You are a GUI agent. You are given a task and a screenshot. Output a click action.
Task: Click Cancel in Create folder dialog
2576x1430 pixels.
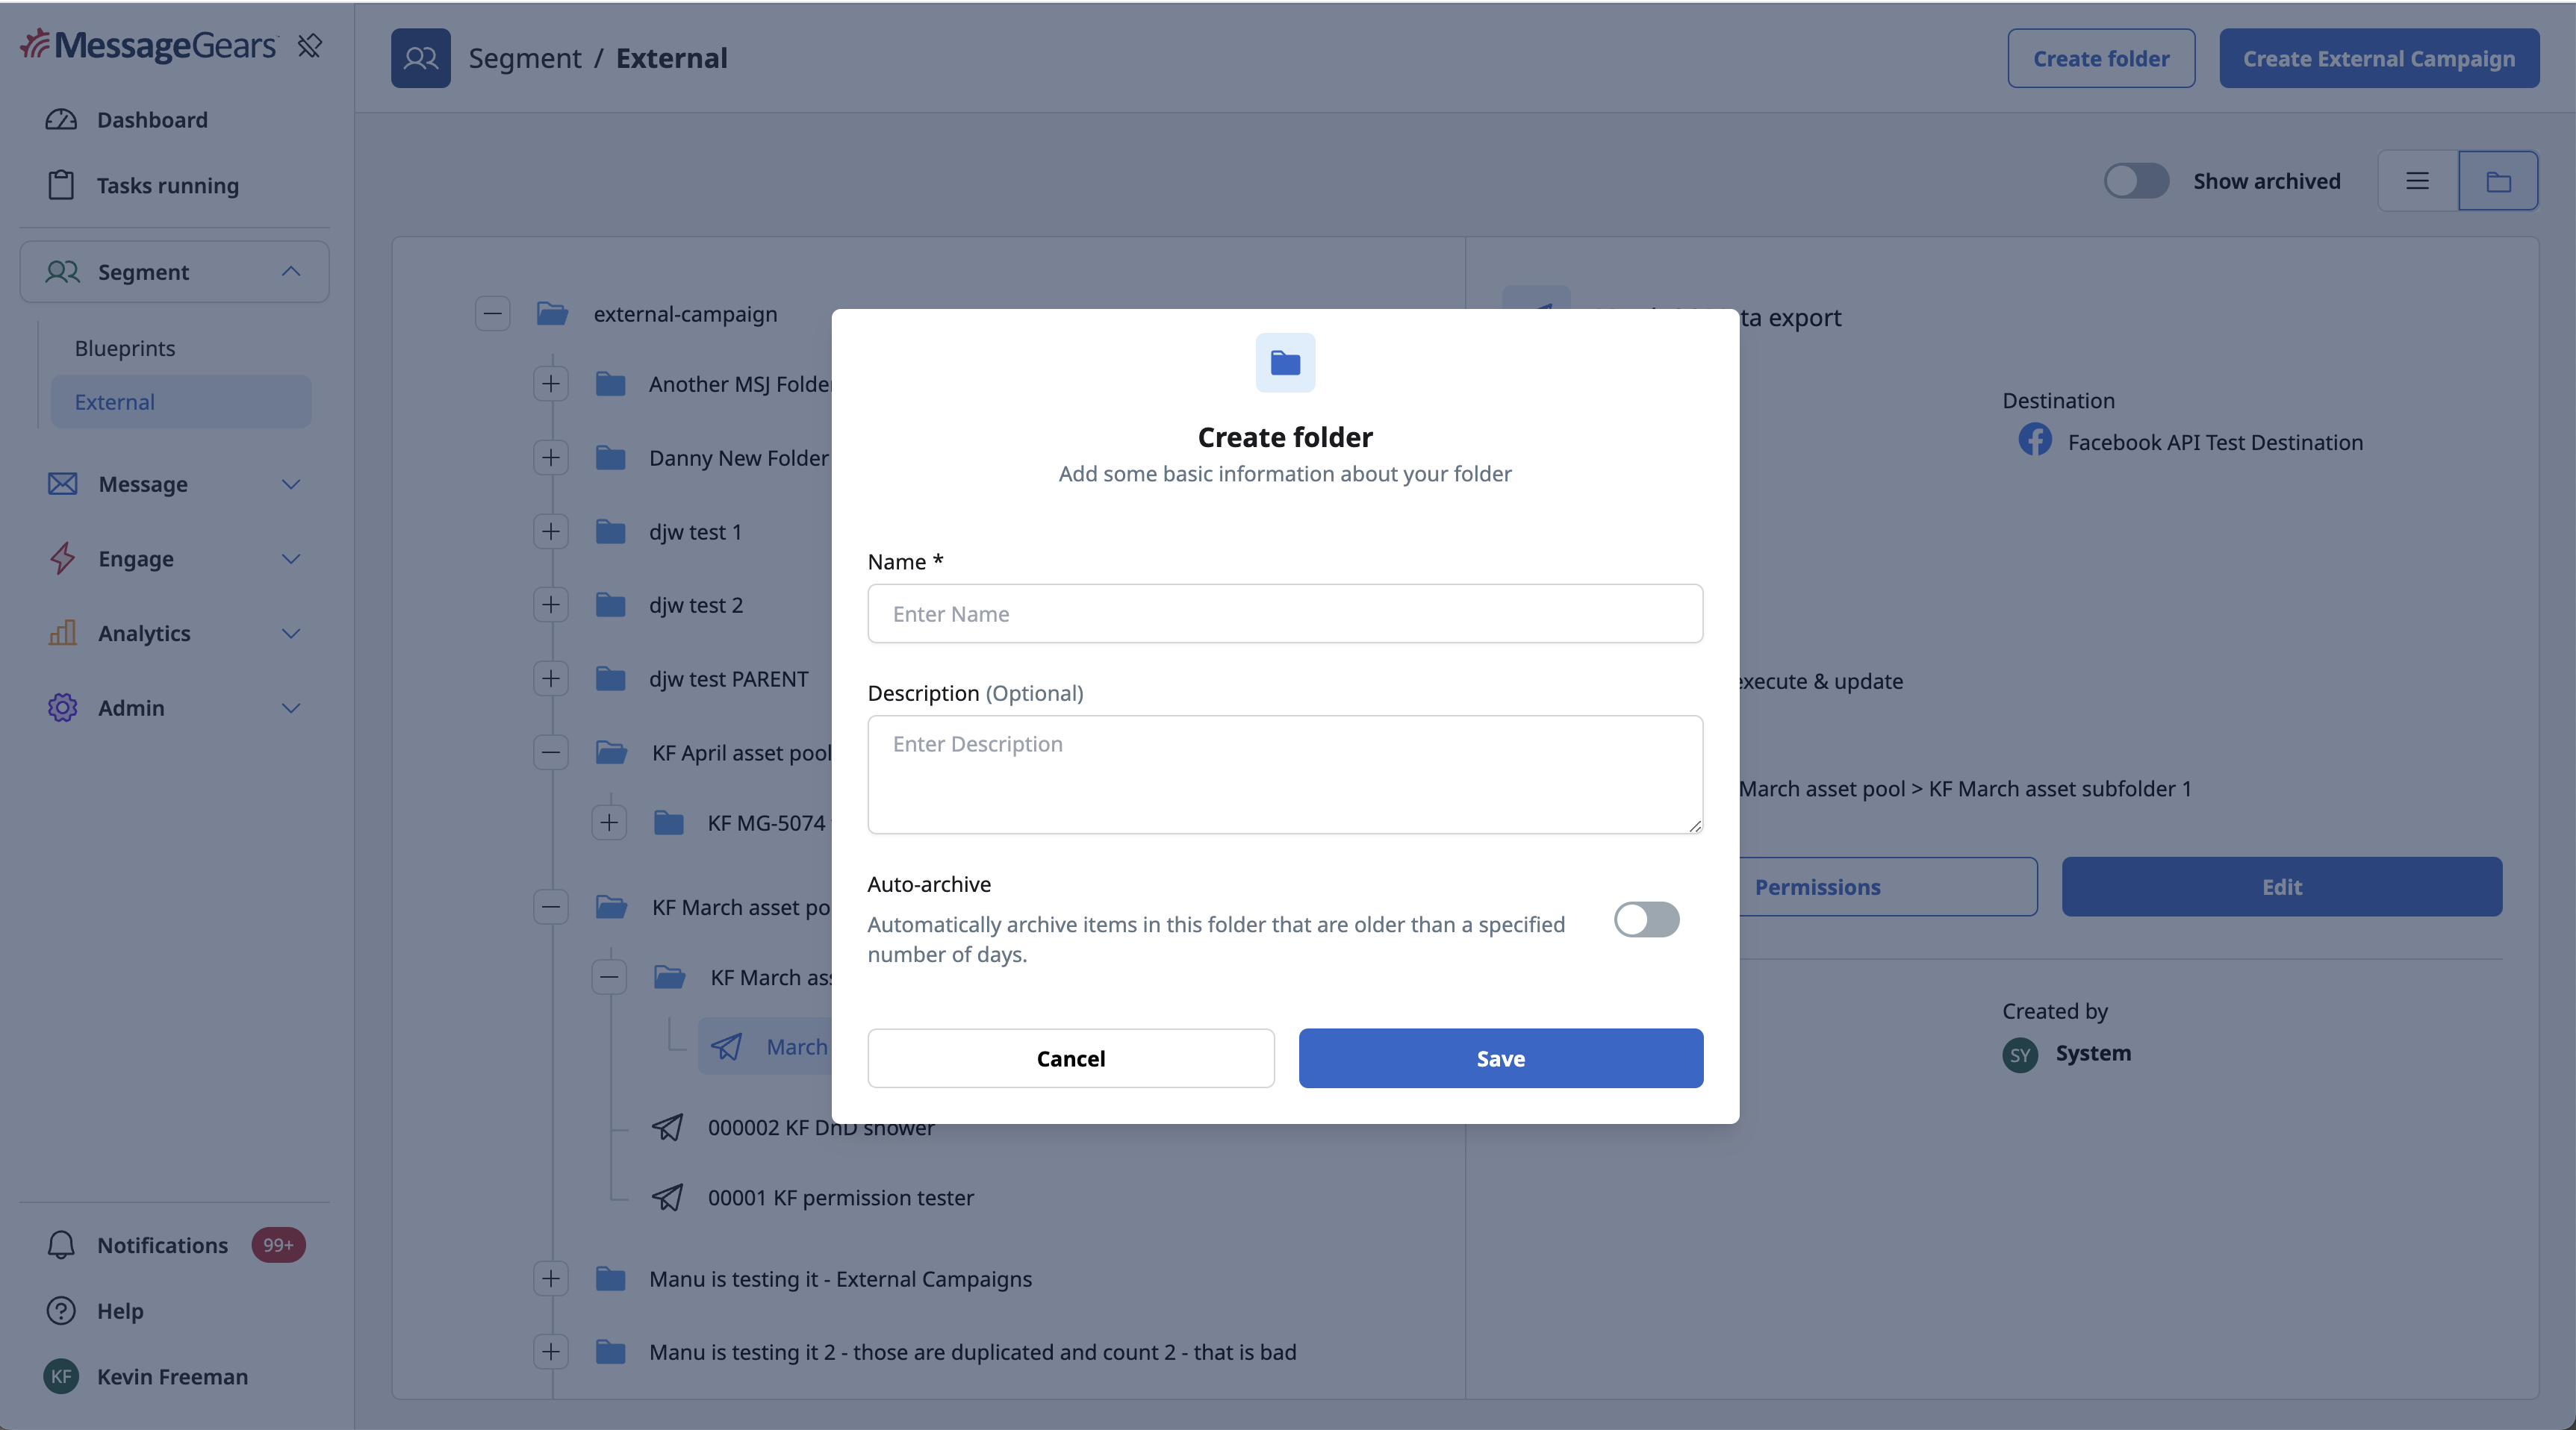click(x=1070, y=1058)
